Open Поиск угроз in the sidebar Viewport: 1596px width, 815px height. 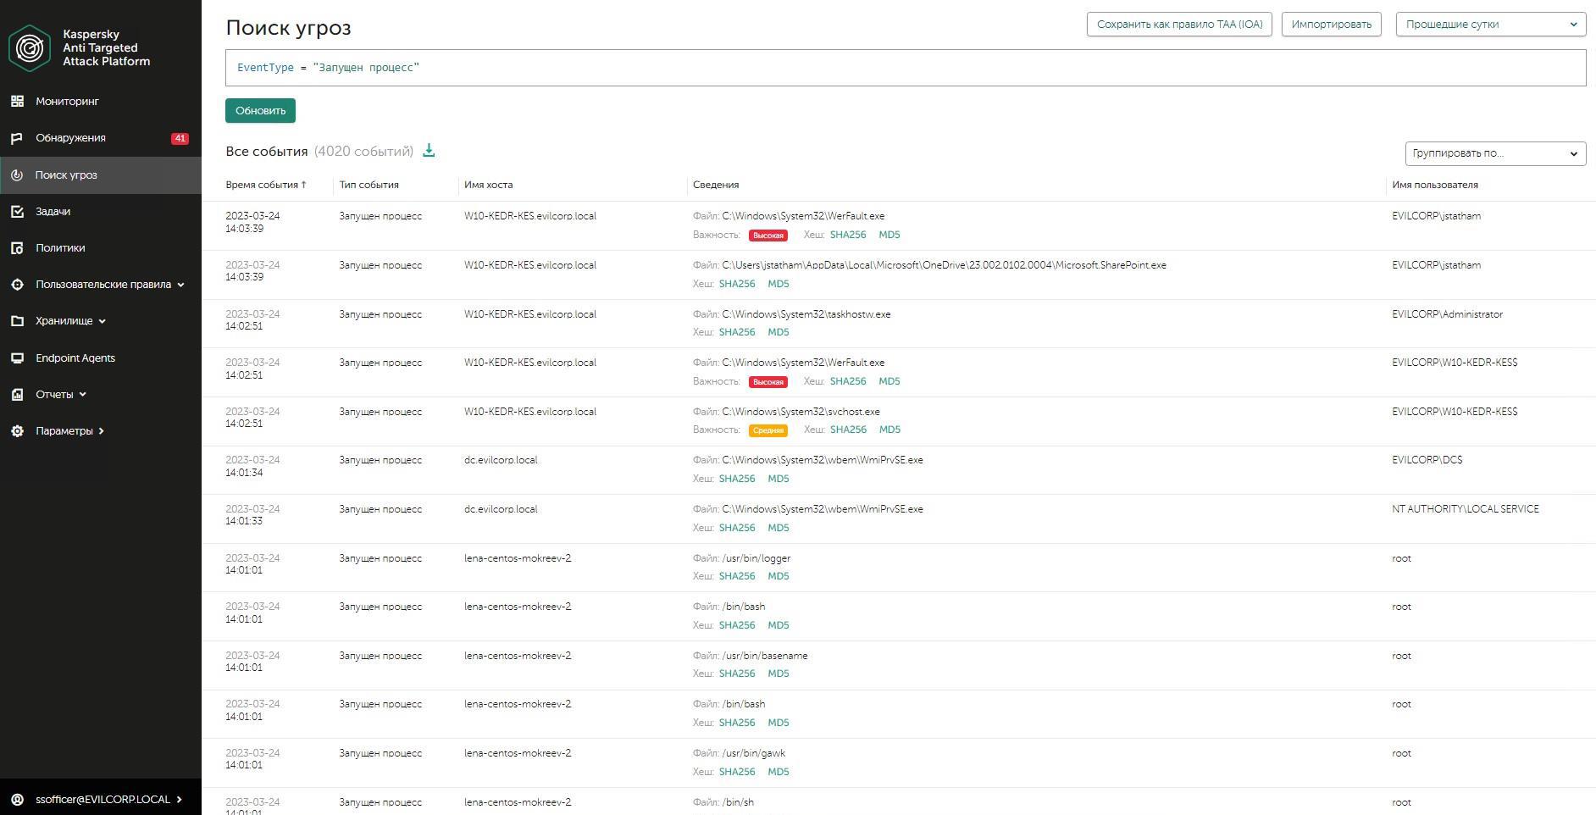66,175
